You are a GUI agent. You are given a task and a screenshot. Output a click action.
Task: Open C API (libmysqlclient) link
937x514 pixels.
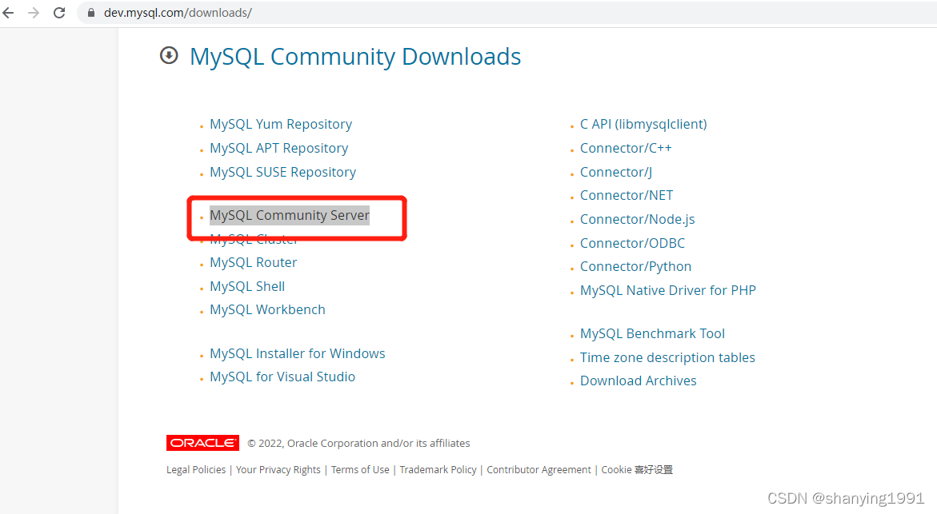tap(643, 124)
